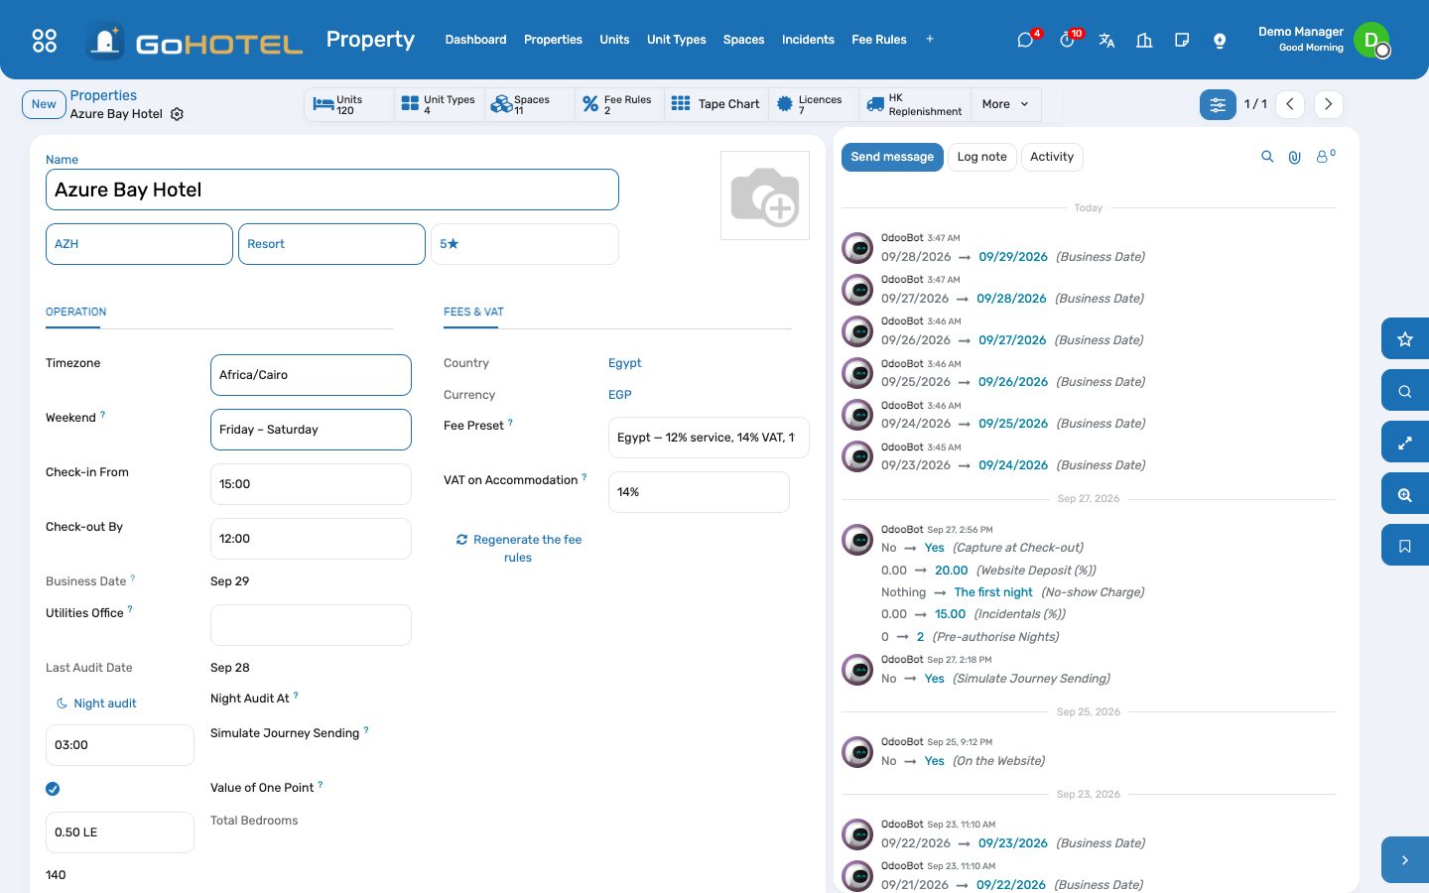This screenshot has width=1429, height=893.
Task: Open the Unit Types menu
Action: tap(677, 40)
